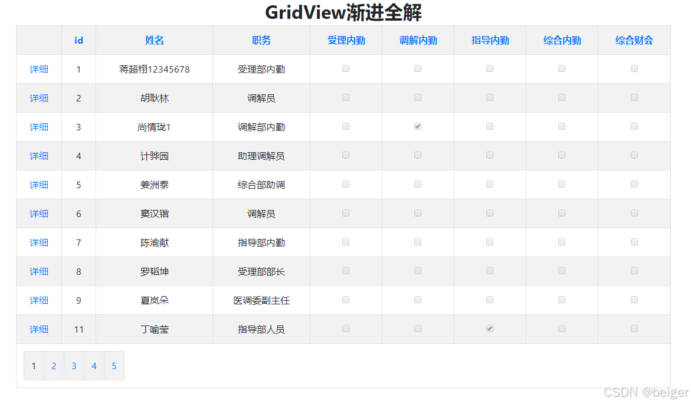Screen dimensions: 691x404
Task: Sort by 受理内勤 column header
Action: point(346,41)
